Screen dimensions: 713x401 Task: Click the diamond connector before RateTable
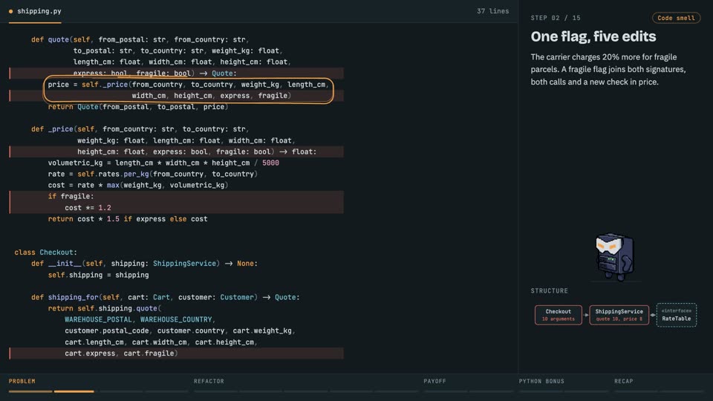653,315
